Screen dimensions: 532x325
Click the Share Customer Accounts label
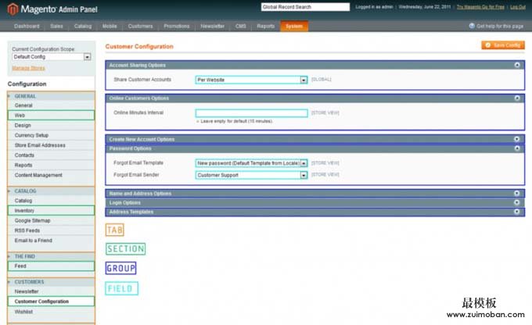pyautogui.click(x=142, y=80)
